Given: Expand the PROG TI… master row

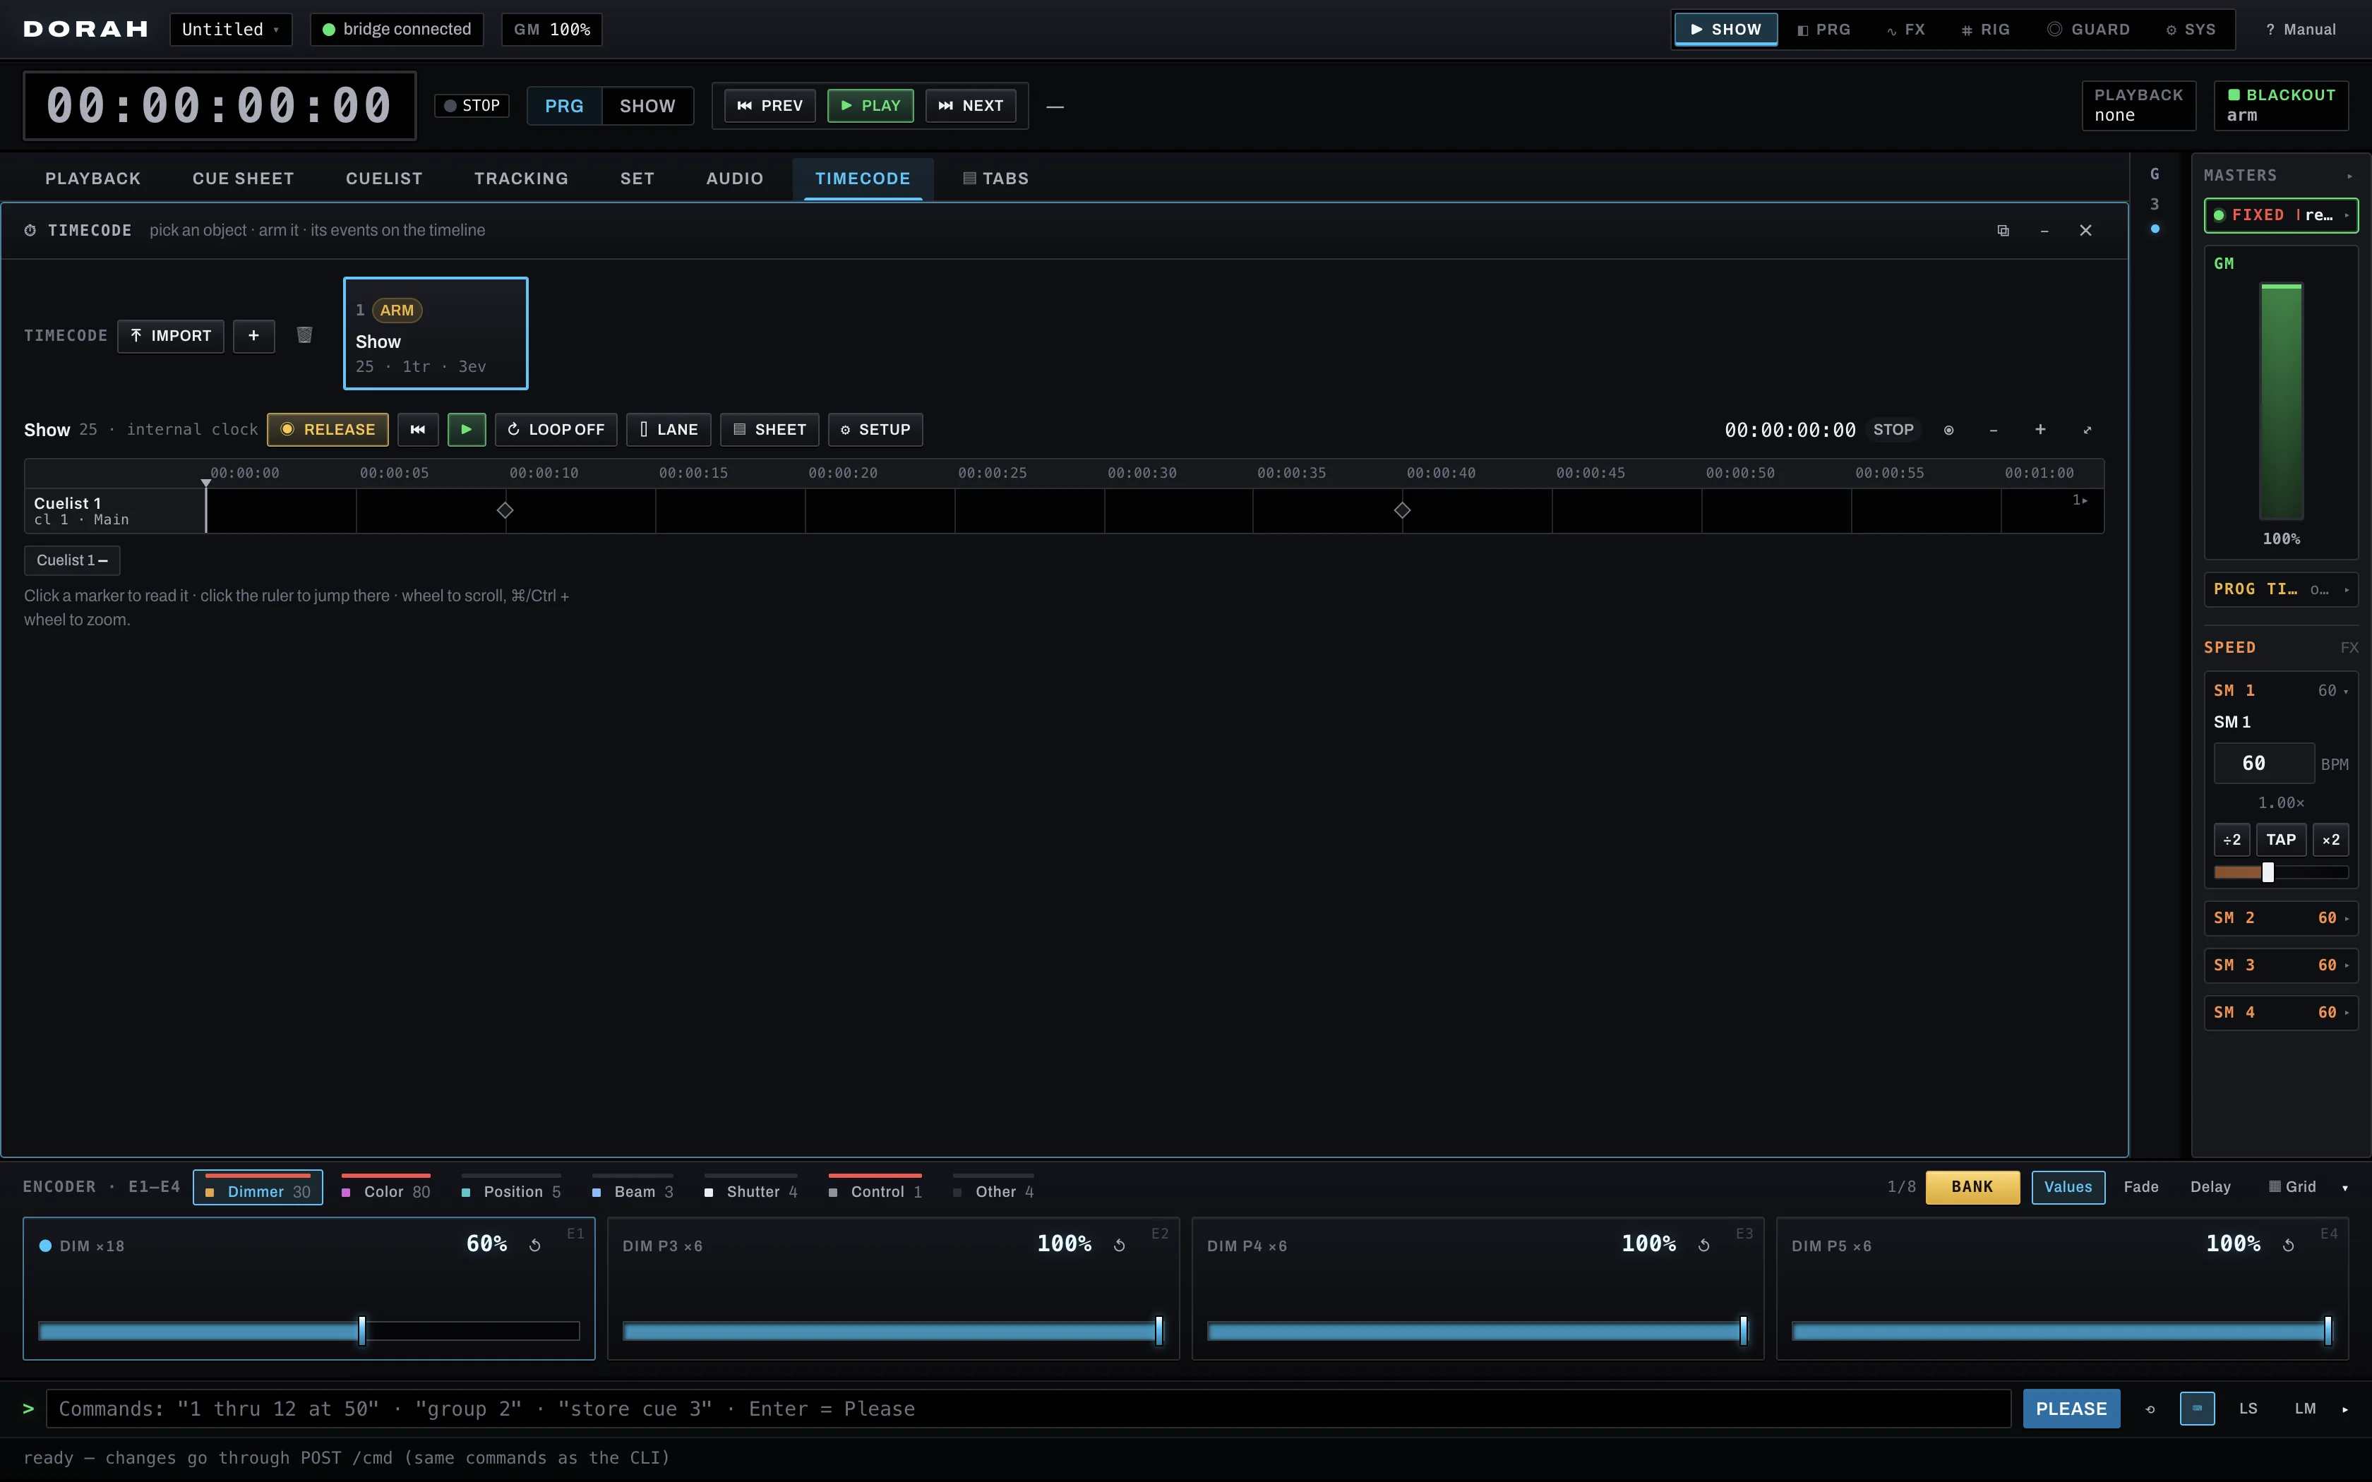Looking at the screenshot, I should 2281,589.
